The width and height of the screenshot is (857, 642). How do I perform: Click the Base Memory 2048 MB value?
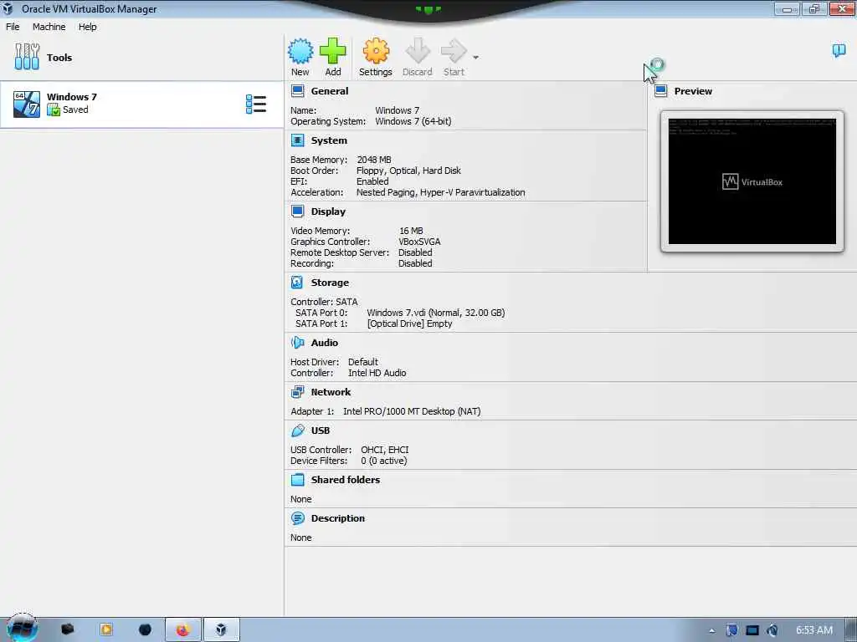[374, 160]
